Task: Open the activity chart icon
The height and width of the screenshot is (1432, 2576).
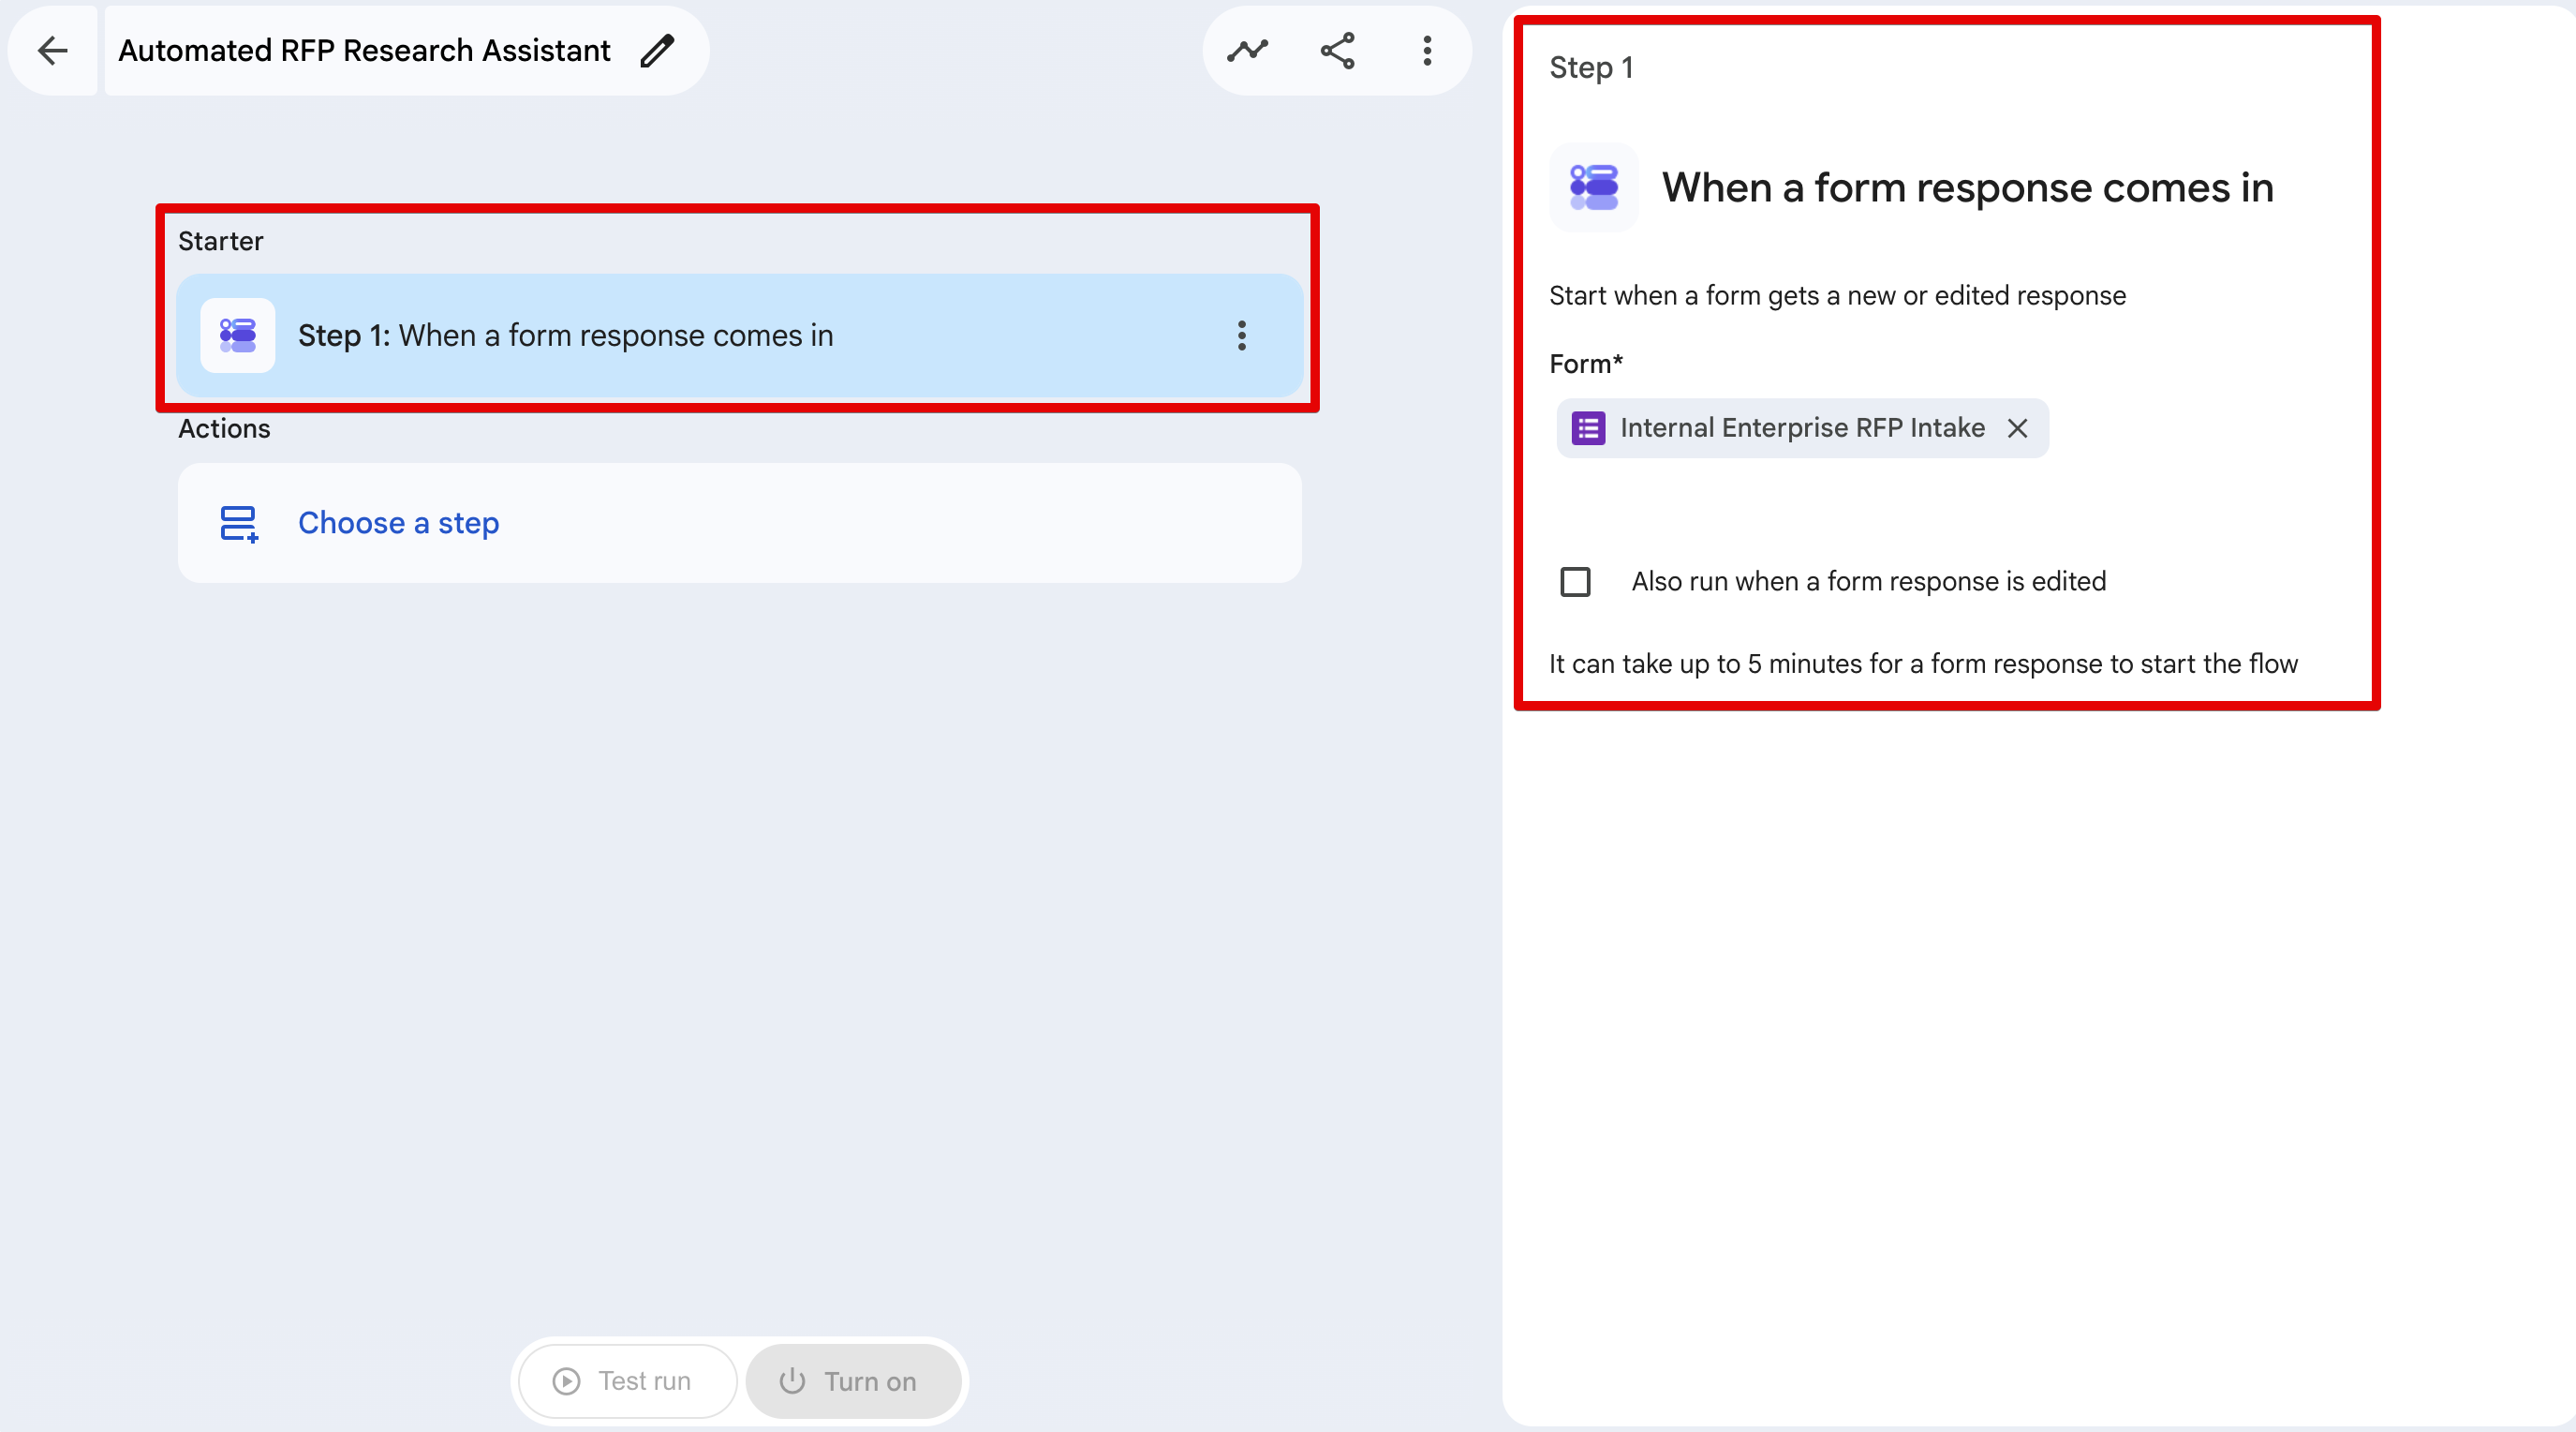Action: (1247, 50)
